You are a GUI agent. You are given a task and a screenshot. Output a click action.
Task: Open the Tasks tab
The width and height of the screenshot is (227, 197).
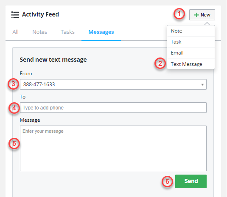coord(67,32)
